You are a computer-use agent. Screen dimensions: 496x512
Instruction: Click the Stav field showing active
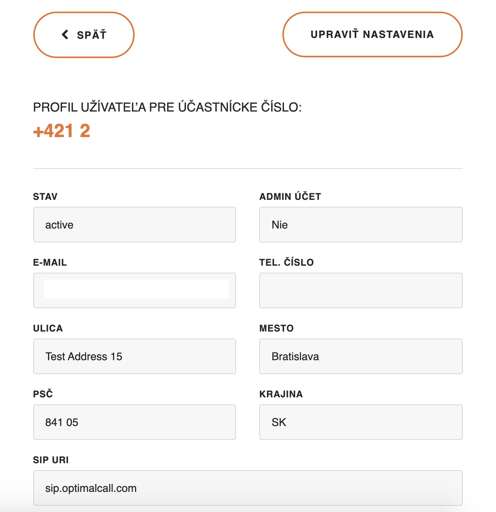tap(134, 225)
